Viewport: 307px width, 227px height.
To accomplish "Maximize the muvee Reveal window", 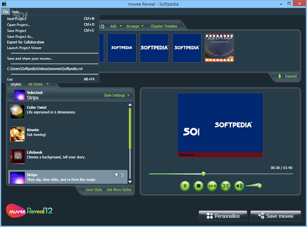I will pos(289,4).
